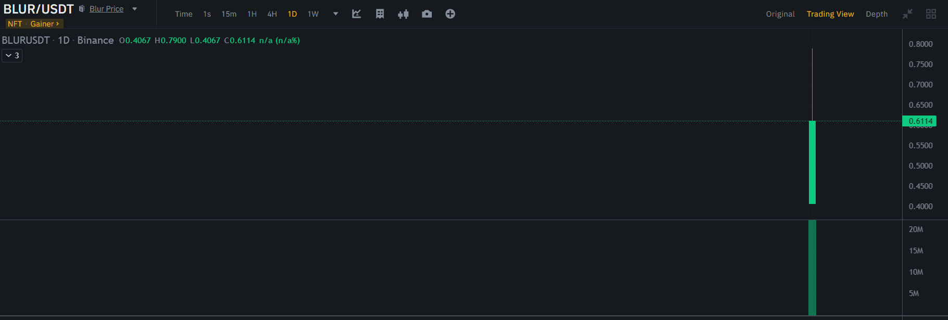The image size is (948, 320).
Task: Expand the collapsed indicators legend showing 3
Action: 12,56
